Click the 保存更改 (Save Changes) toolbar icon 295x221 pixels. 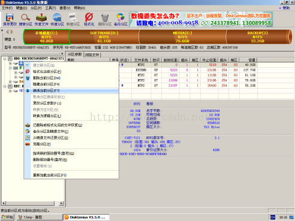[x=10, y=20]
